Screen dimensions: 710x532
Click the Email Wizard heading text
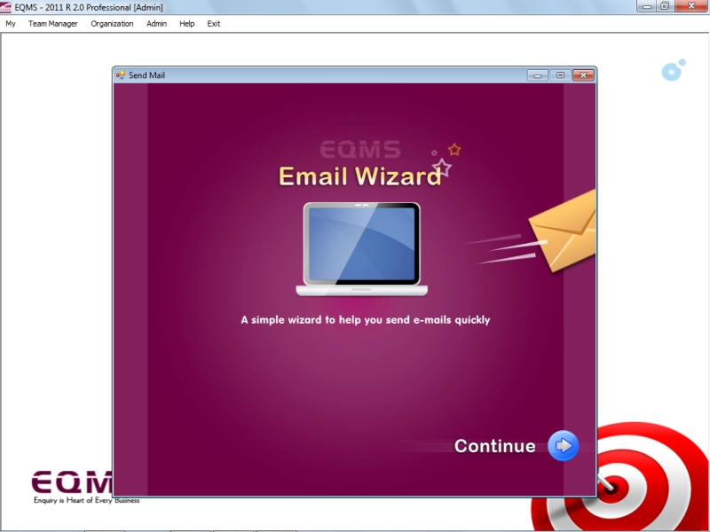[x=359, y=176]
